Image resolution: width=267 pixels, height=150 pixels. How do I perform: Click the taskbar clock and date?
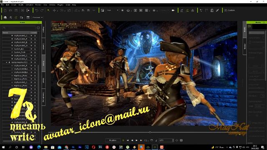(x=255, y=147)
